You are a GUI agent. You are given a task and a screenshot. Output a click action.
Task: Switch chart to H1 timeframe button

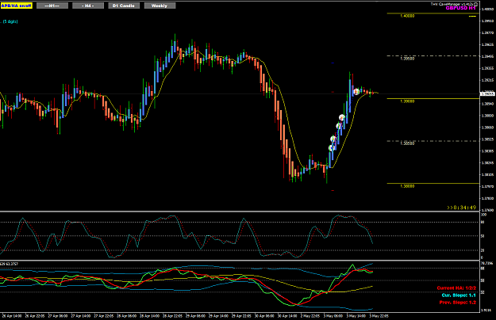[x=52, y=6]
